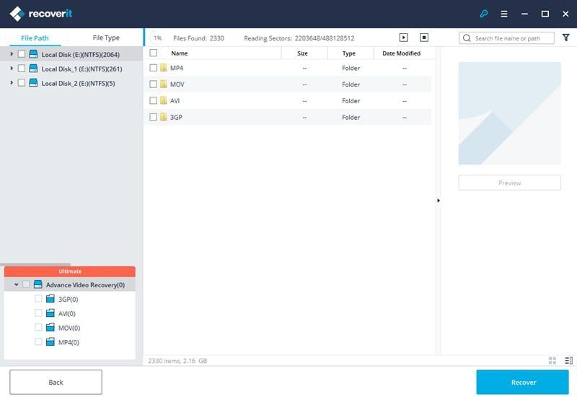Expand Local Disk (E:)(NTFS)(2064) tree node

pyautogui.click(x=12, y=54)
